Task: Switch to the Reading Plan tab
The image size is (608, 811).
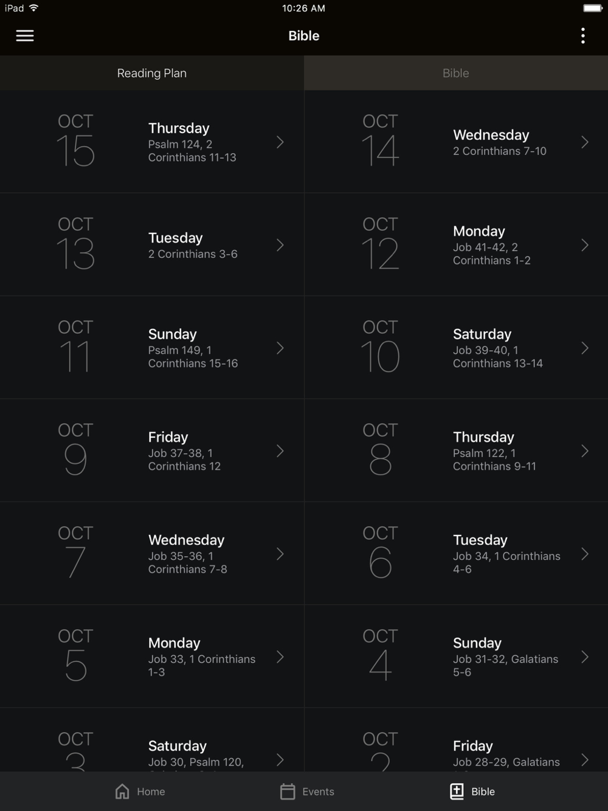Action: [152, 73]
